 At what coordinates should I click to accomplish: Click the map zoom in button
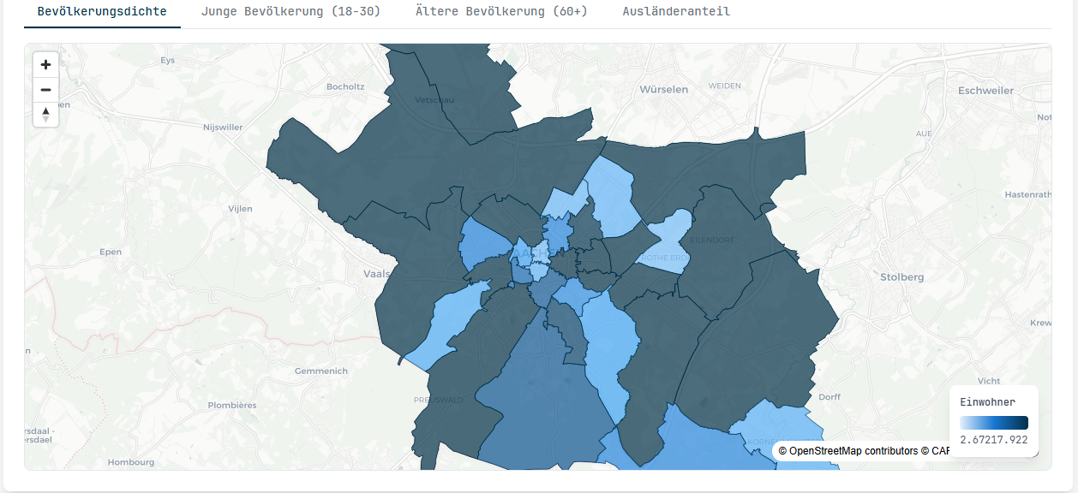click(x=45, y=63)
